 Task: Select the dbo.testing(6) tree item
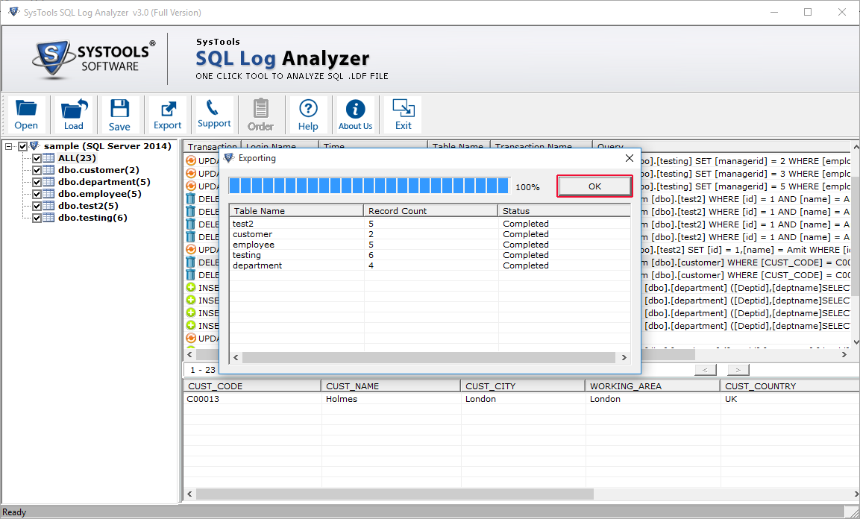click(x=92, y=218)
